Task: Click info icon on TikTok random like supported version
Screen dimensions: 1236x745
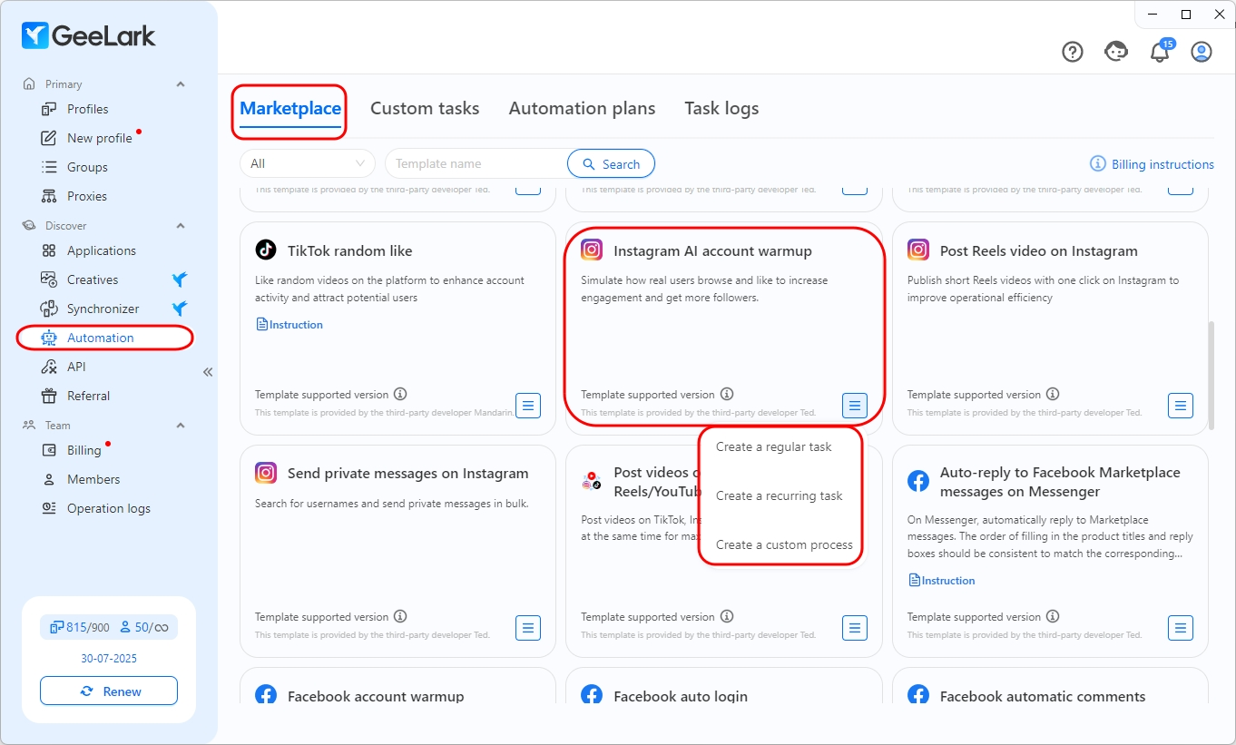Action: click(400, 395)
